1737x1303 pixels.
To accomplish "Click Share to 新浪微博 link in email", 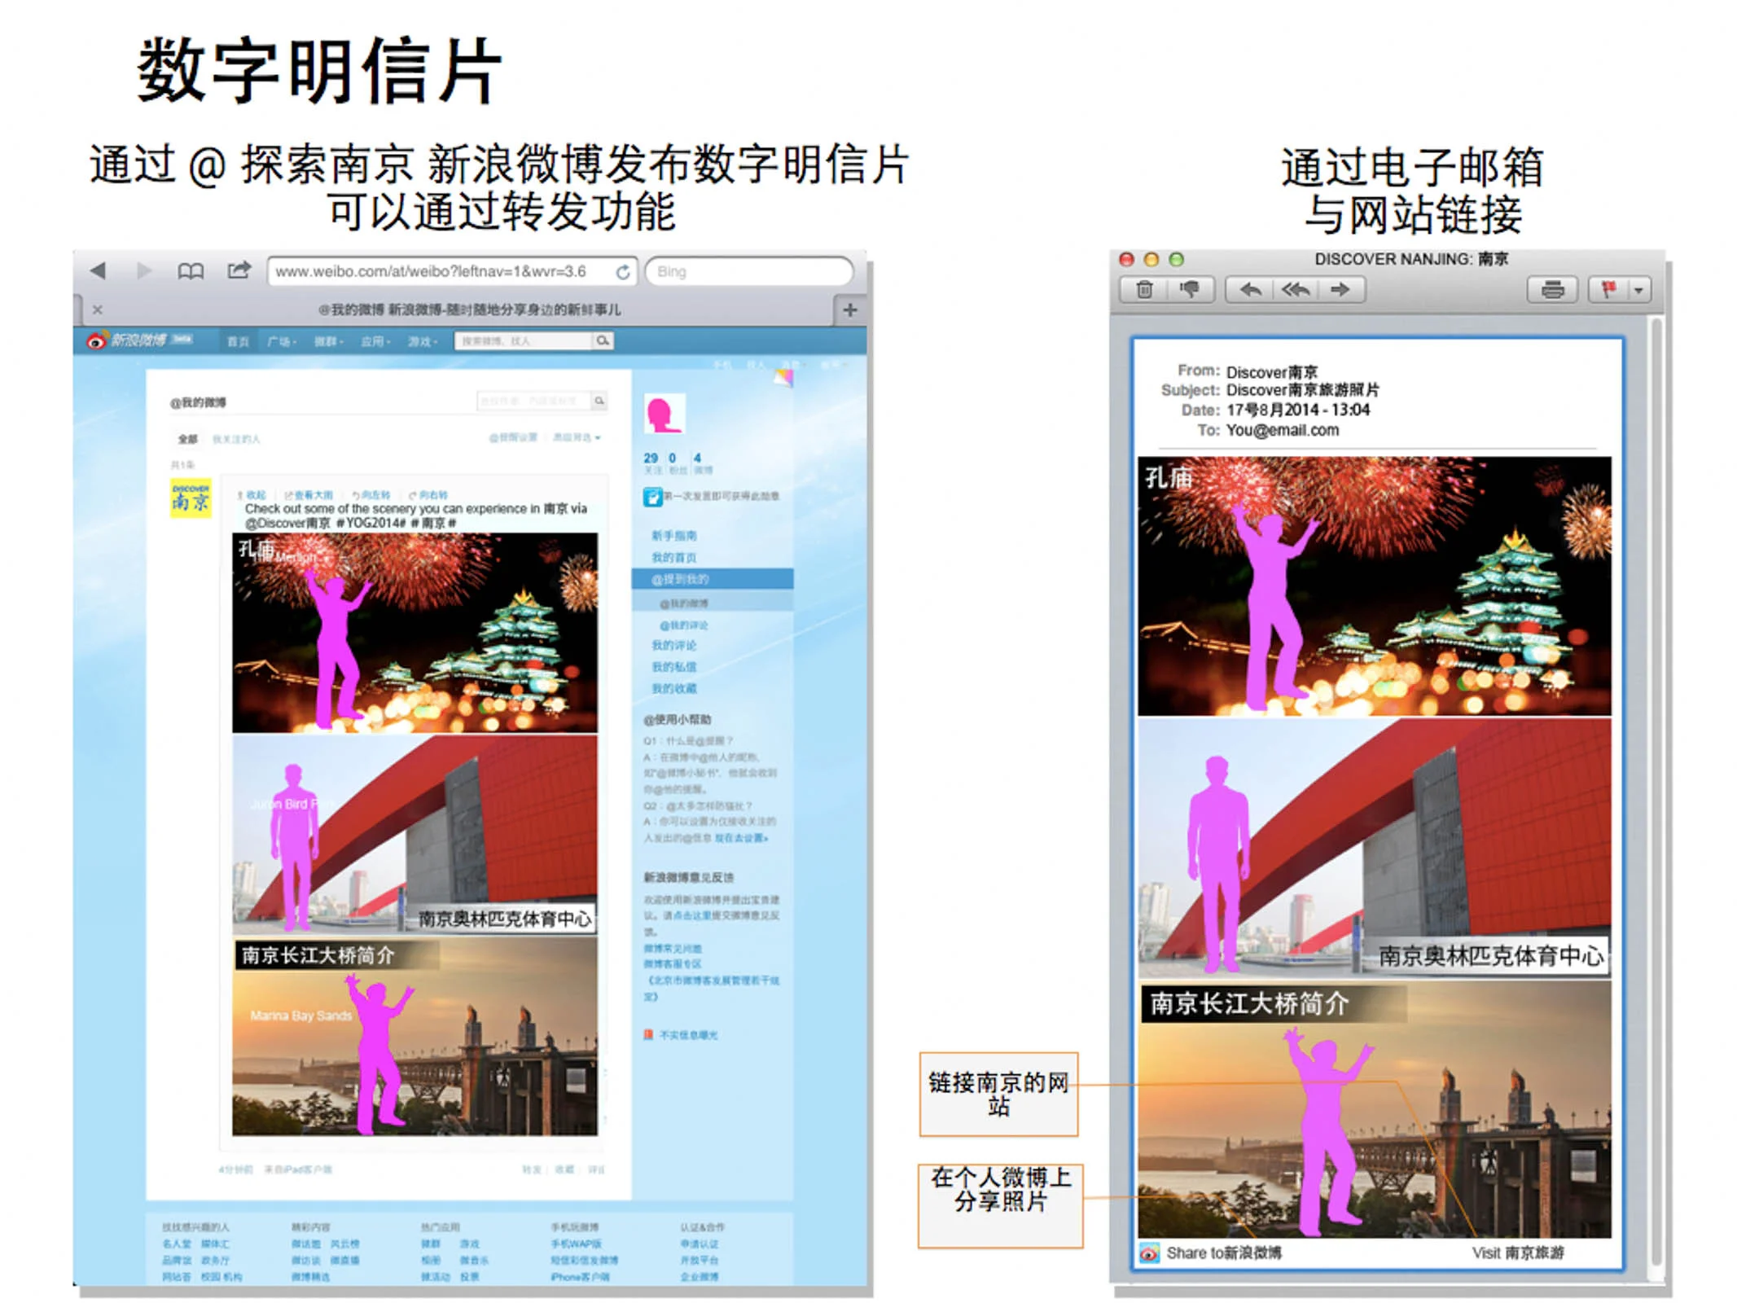I will (x=1222, y=1253).
